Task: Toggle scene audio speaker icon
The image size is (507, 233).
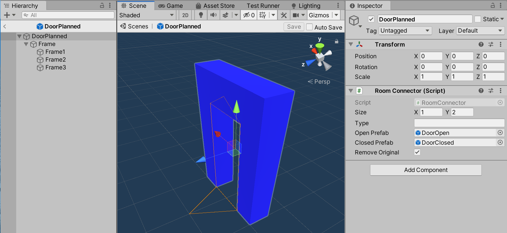Action: coord(214,15)
